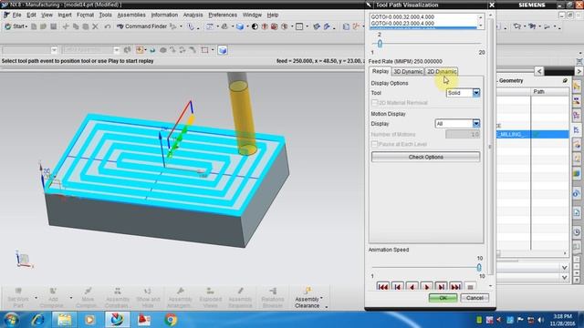
Task: Open File Explorer from taskbar
Action: [65, 320]
